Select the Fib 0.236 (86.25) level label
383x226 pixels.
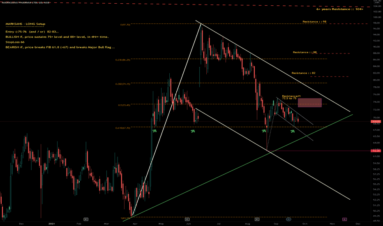[122, 60]
